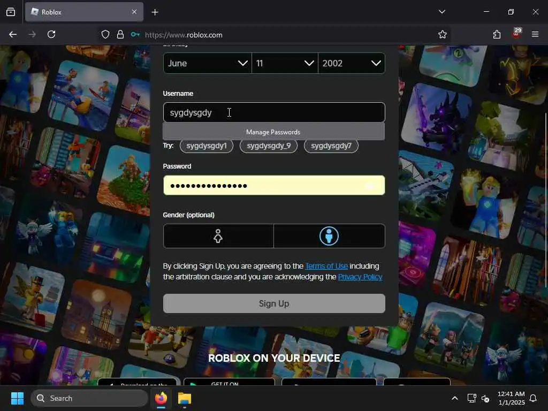Open the muted volume tray icon
The height and width of the screenshot is (411, 548).
coord(485,398)
